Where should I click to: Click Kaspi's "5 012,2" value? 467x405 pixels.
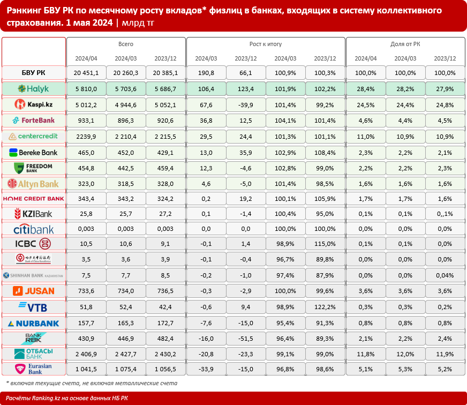click(86, 105)
